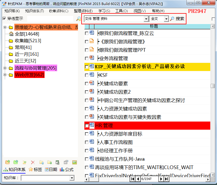Check the box next to HR 管理

coord(87,125)
